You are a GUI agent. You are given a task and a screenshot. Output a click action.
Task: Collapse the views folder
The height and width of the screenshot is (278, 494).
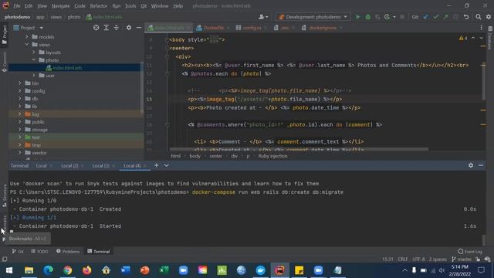[27, 45]
